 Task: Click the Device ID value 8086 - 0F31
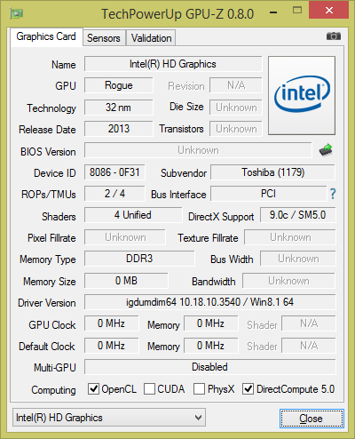click(114, 172)
